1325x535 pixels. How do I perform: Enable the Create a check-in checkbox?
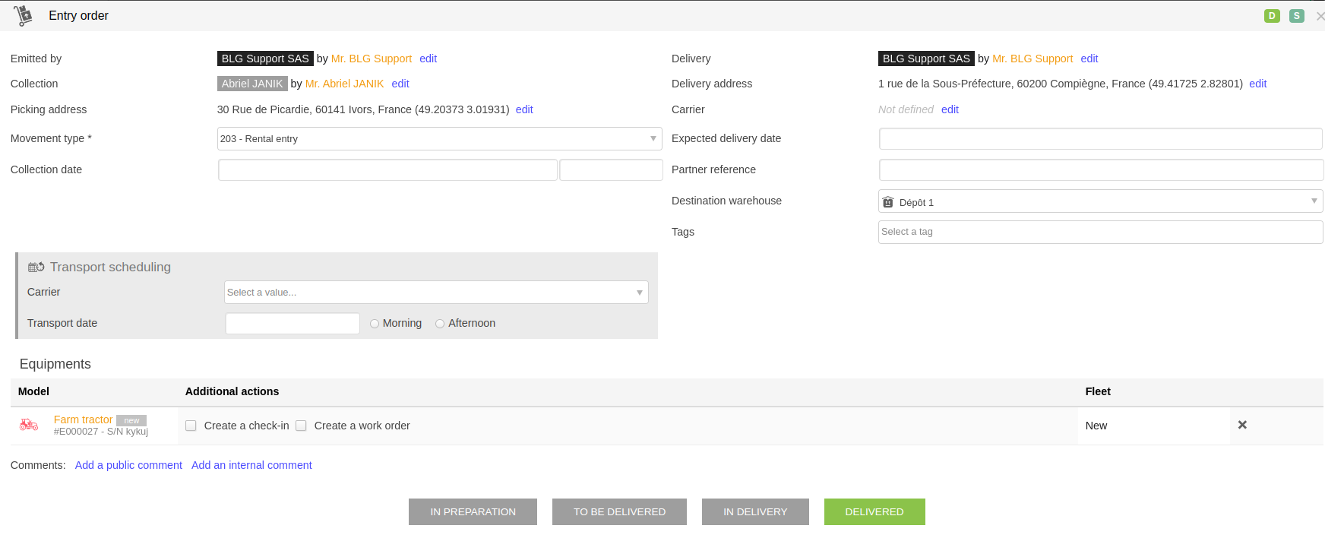tap(191, 426)
